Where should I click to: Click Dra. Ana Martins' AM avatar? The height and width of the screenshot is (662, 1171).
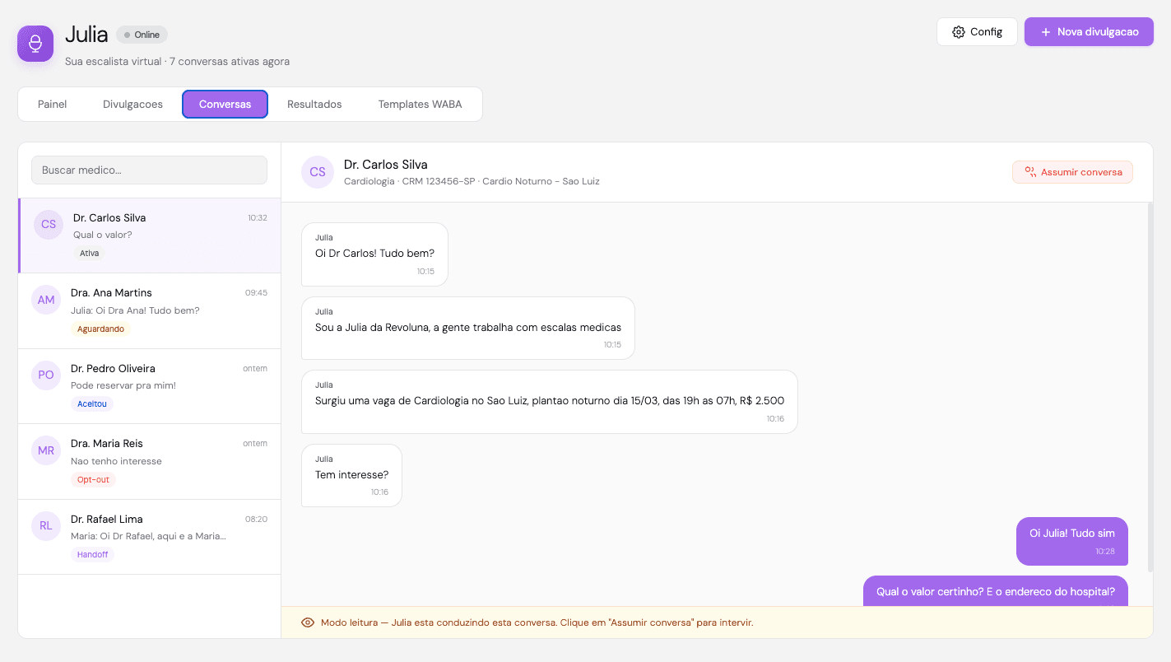pyautogui.click(x=45, y=300)
